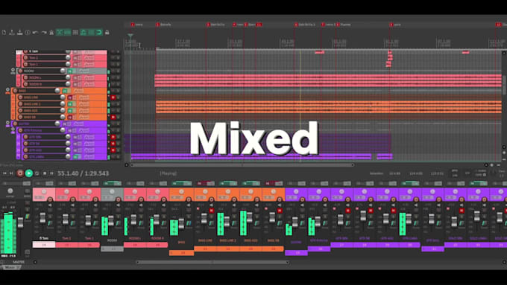The image size is (507, 285).
Task: Collapse the GUITAR folder track
Action: [x=7, y=123]
